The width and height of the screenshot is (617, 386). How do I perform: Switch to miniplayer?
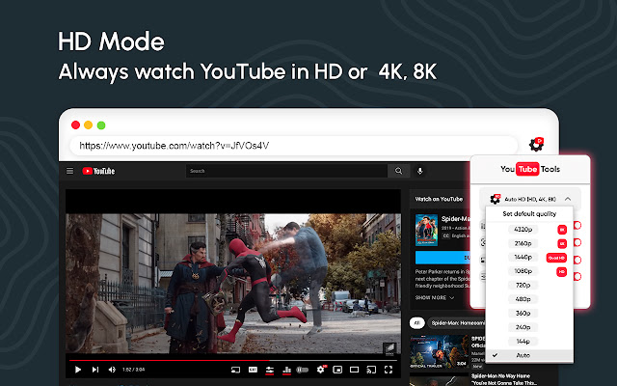pyautogui.click(x=337, y=370)
